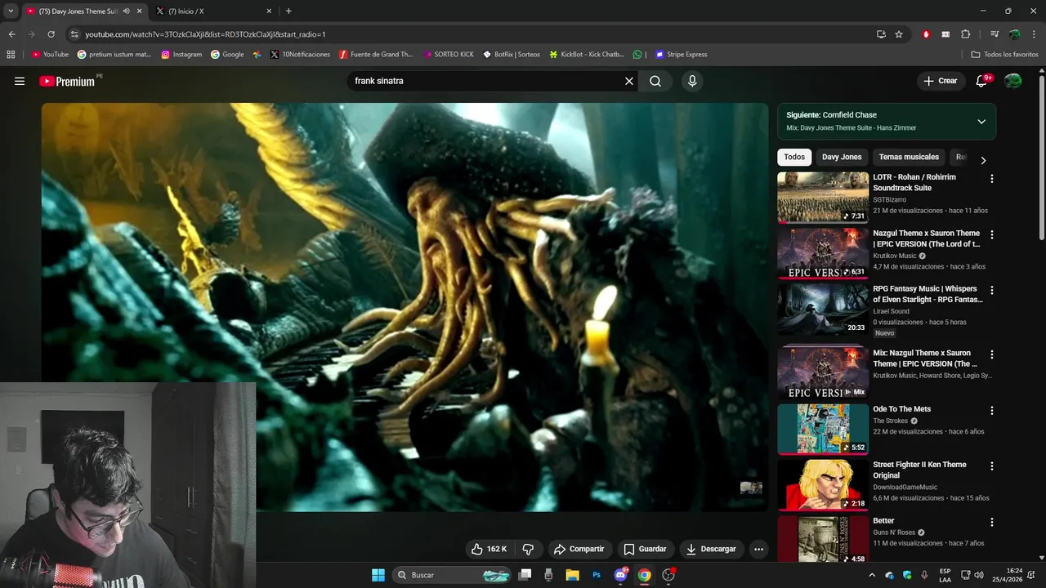Install app icon in address bar
Image resolution: width=1046 pixels, height=588 pixels.
[x=881, y=34]
